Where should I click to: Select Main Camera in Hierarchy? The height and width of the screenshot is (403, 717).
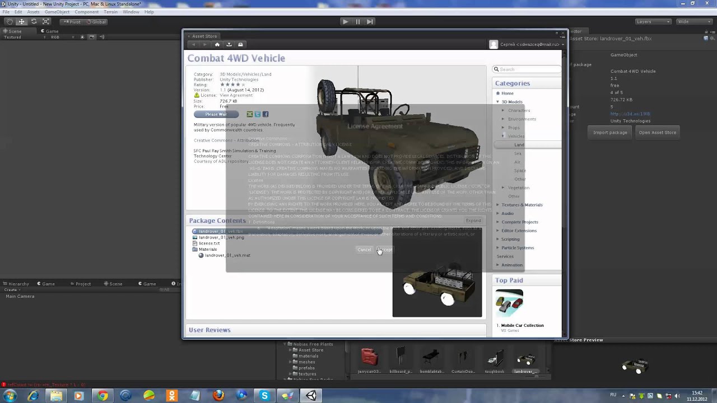(20, 296)
